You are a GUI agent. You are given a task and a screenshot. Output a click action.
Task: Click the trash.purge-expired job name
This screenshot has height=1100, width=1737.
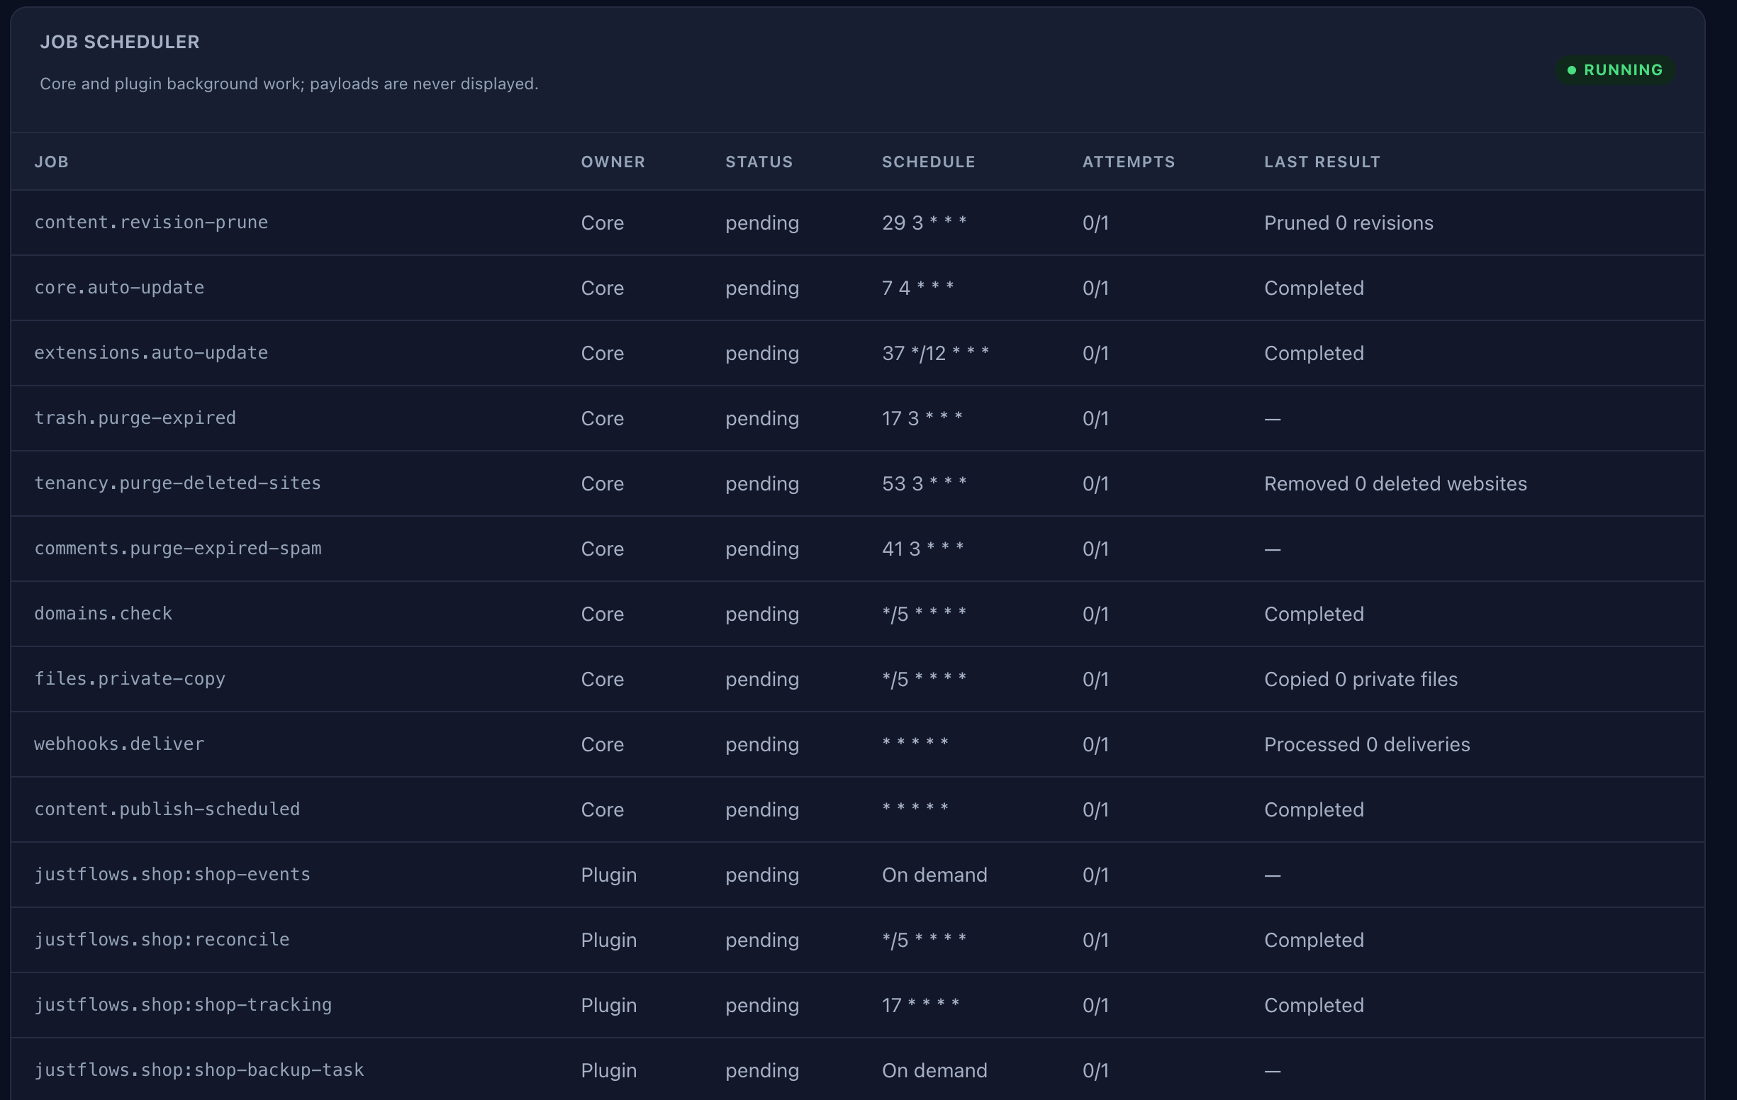click(x=135, y=417)
